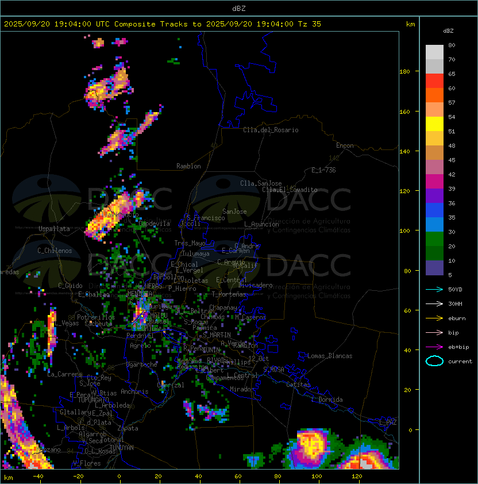
Task: Click the 'La_Carrera' place label
Action: pos(64,374)
